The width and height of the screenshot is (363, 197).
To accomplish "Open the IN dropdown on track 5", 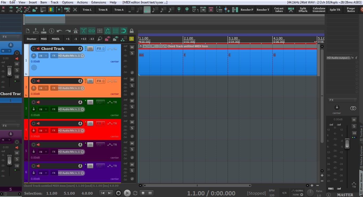I will point(43,152).
